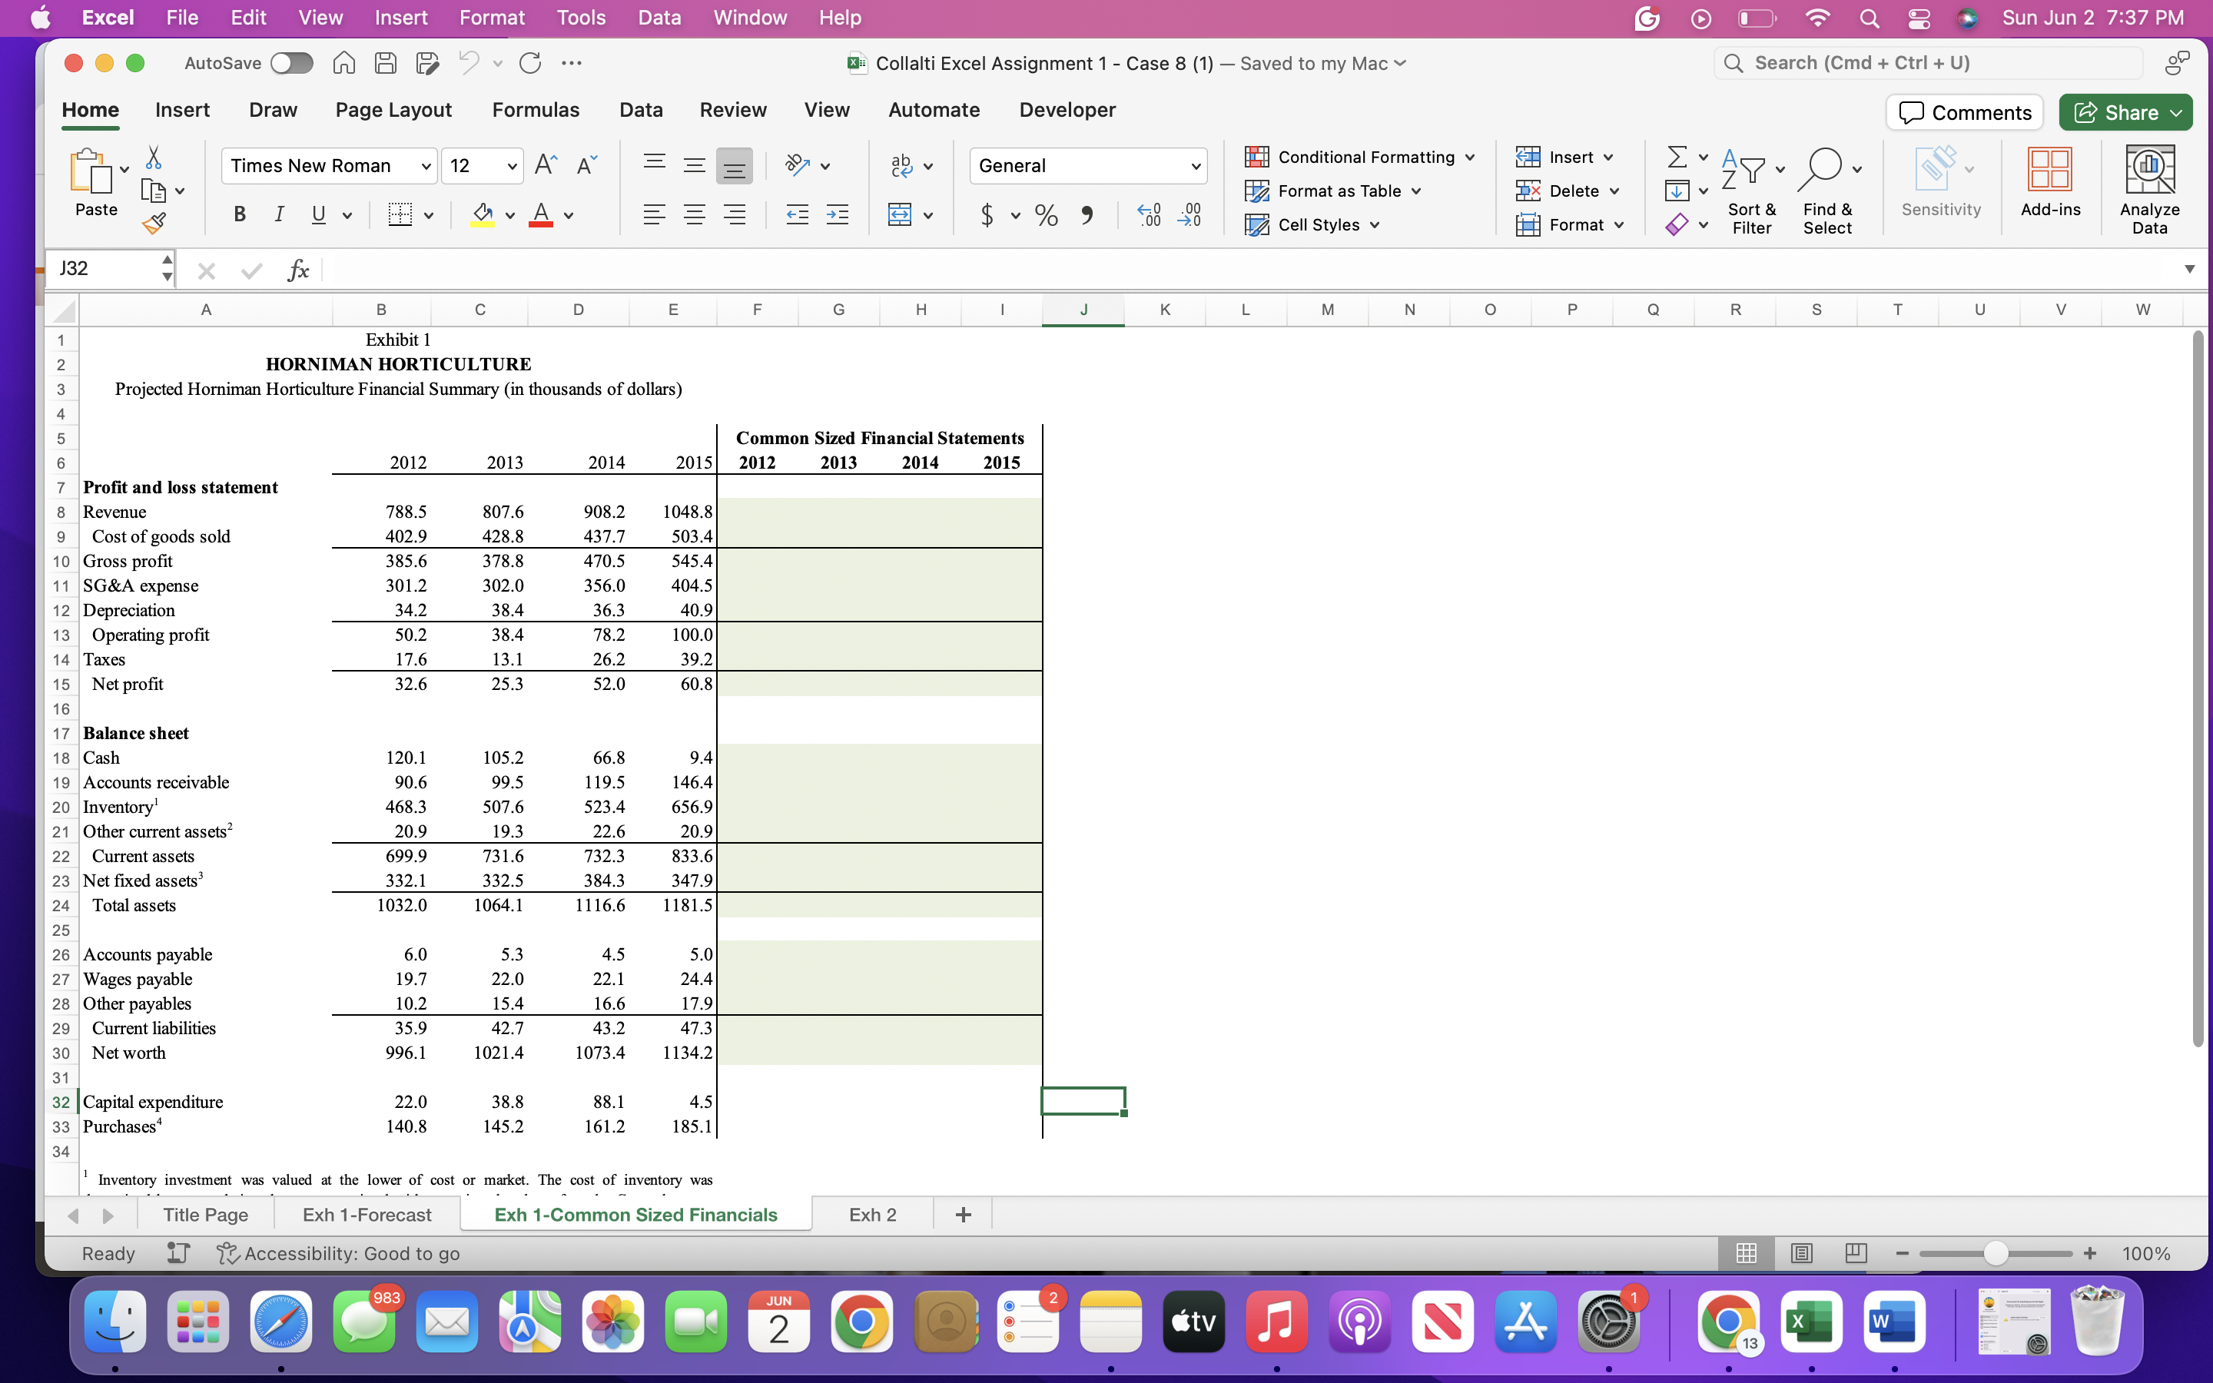Click the Format Painter brush icon
2213x1383 pixels.
tap(154, 223)
